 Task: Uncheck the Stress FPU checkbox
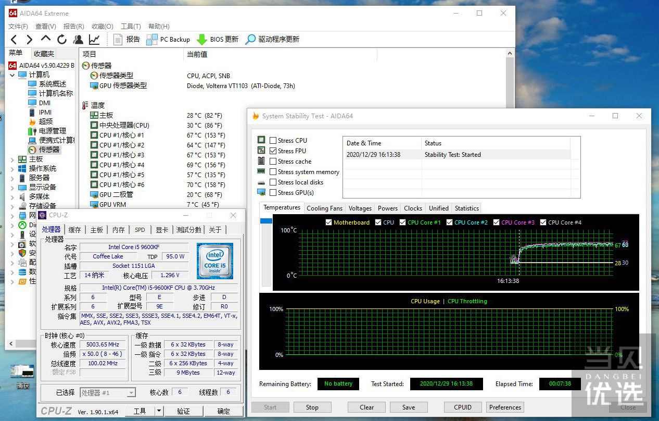click(x=273, y=151)
